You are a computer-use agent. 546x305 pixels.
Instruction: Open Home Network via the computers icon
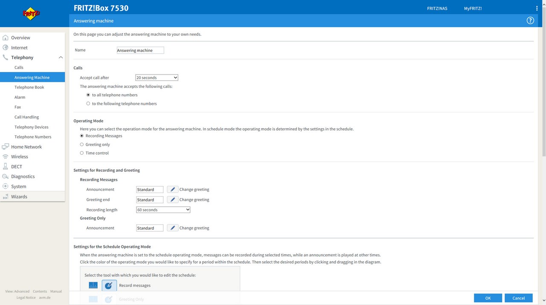[6, 147]
